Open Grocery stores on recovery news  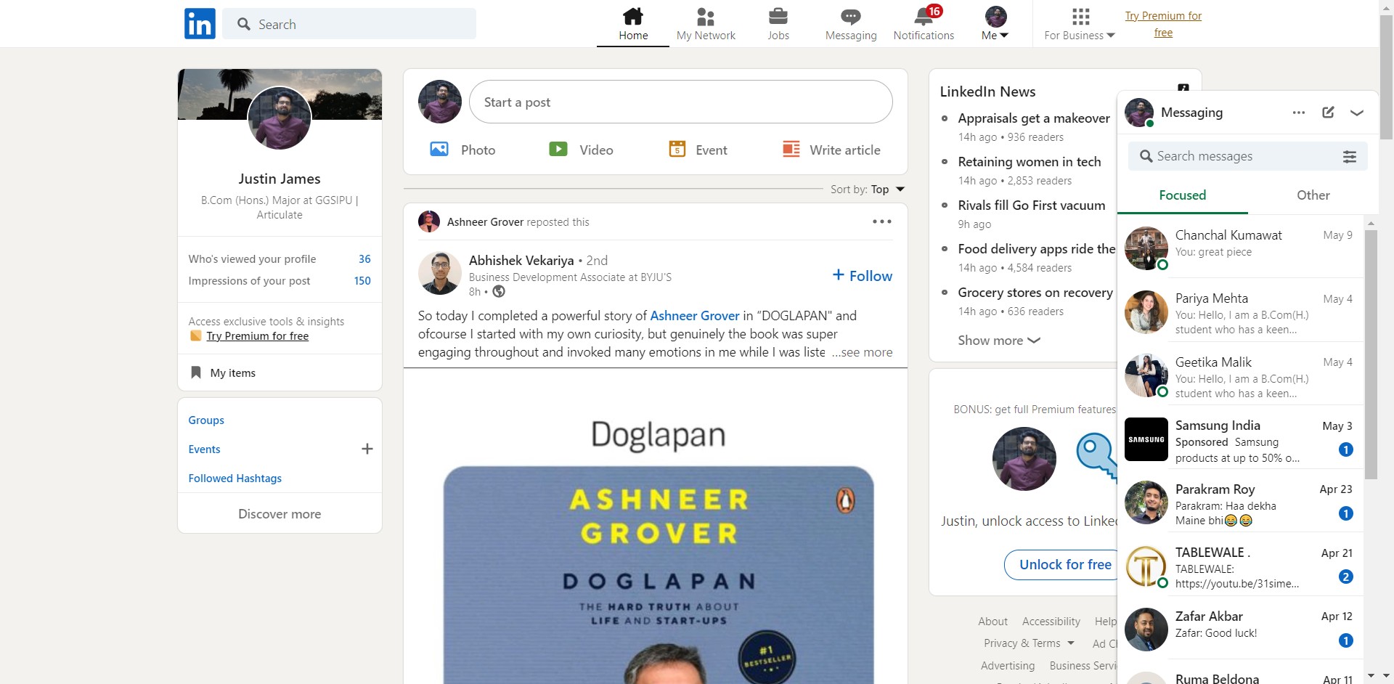1035,293
